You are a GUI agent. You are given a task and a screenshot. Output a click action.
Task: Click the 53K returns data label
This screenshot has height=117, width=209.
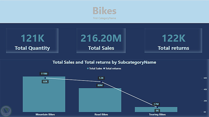(x=101, y=78)
